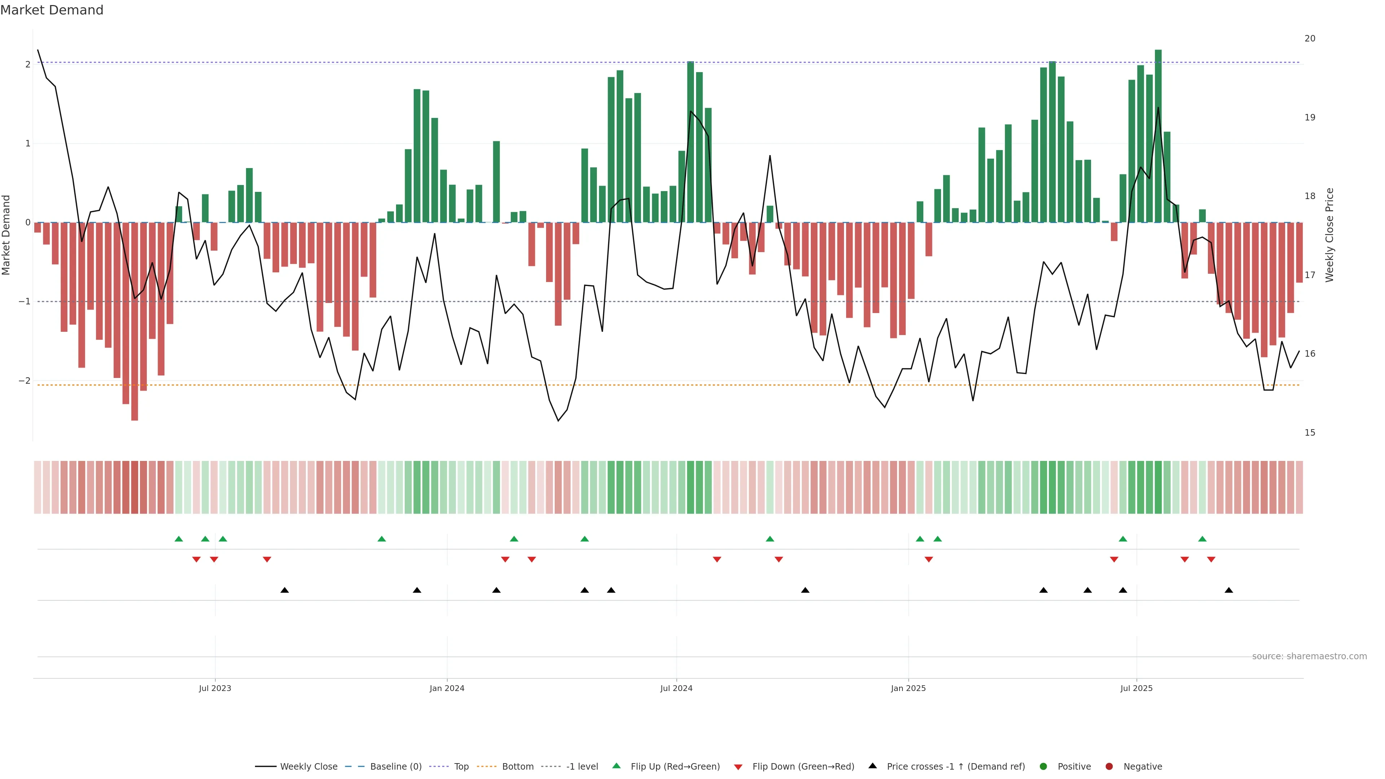Click the Market Demand chart title
1385x779 pixels.
[52, 10]
